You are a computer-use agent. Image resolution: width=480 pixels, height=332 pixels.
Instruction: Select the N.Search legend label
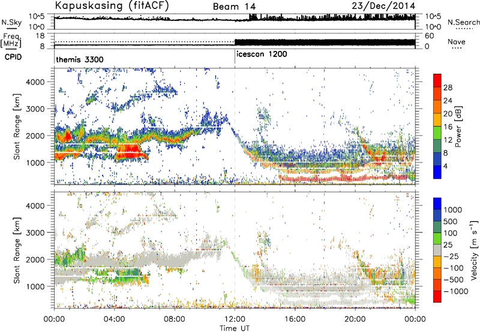463,22
